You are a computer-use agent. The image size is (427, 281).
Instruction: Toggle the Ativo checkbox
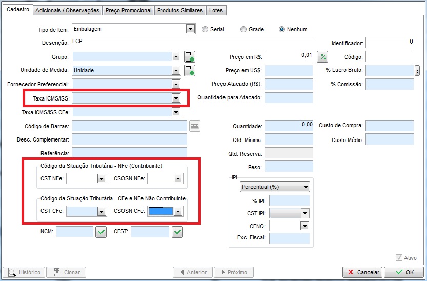pyautogui.click(x=399, y=258)
